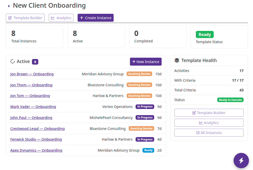This screenshot has width=253, height=170.
Task: Click the spinner icon beside Active heading
Action: tap(12, 62)
